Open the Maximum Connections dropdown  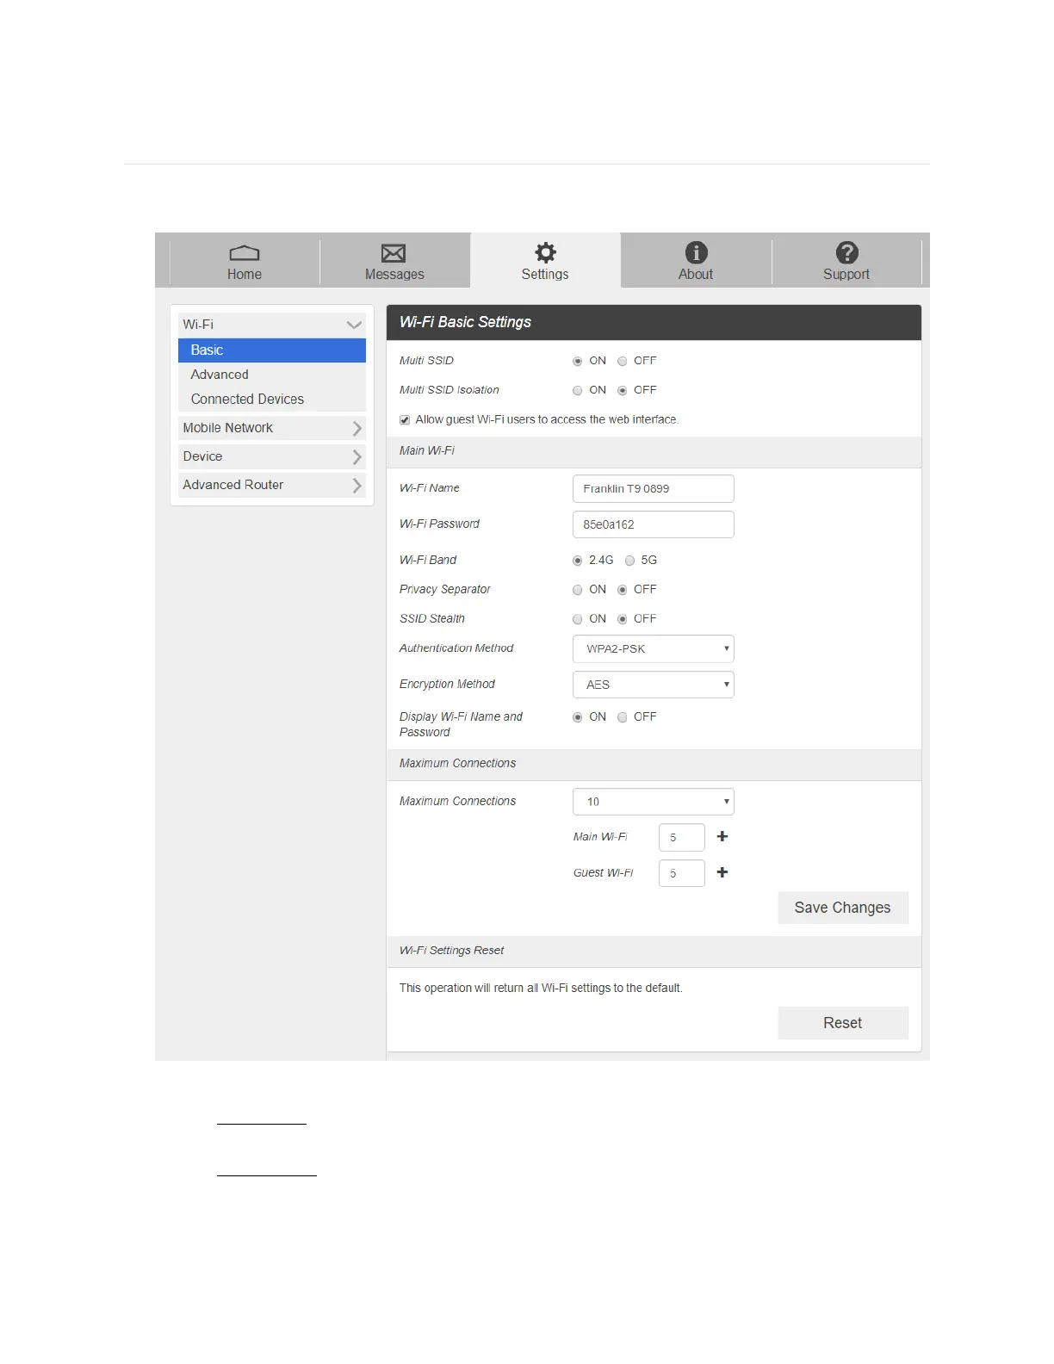tap(654, 802)
